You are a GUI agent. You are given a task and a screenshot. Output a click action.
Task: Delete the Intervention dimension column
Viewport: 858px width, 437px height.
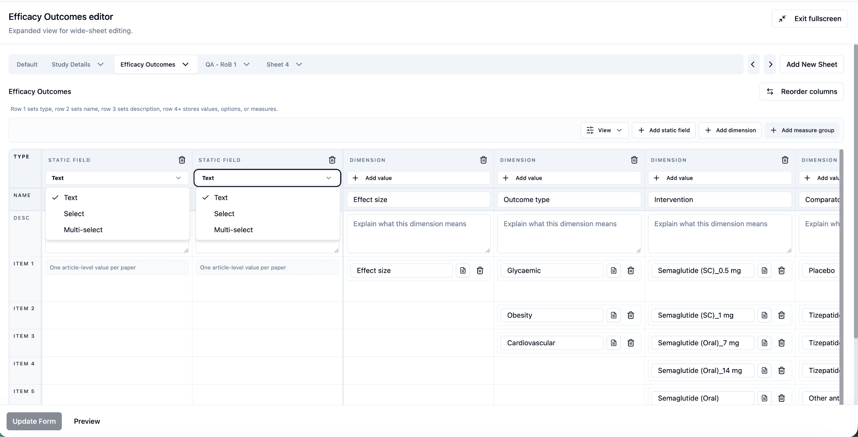785,160
